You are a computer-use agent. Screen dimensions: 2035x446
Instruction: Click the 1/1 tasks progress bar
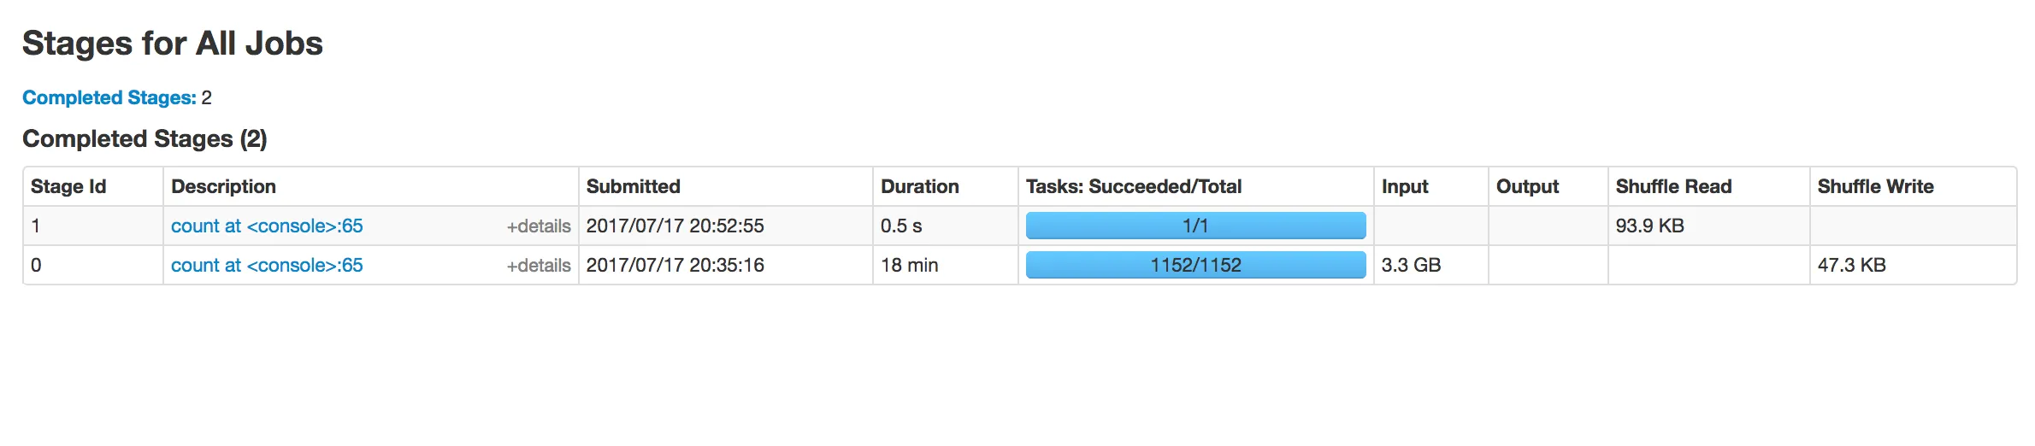coord(1194,226)
